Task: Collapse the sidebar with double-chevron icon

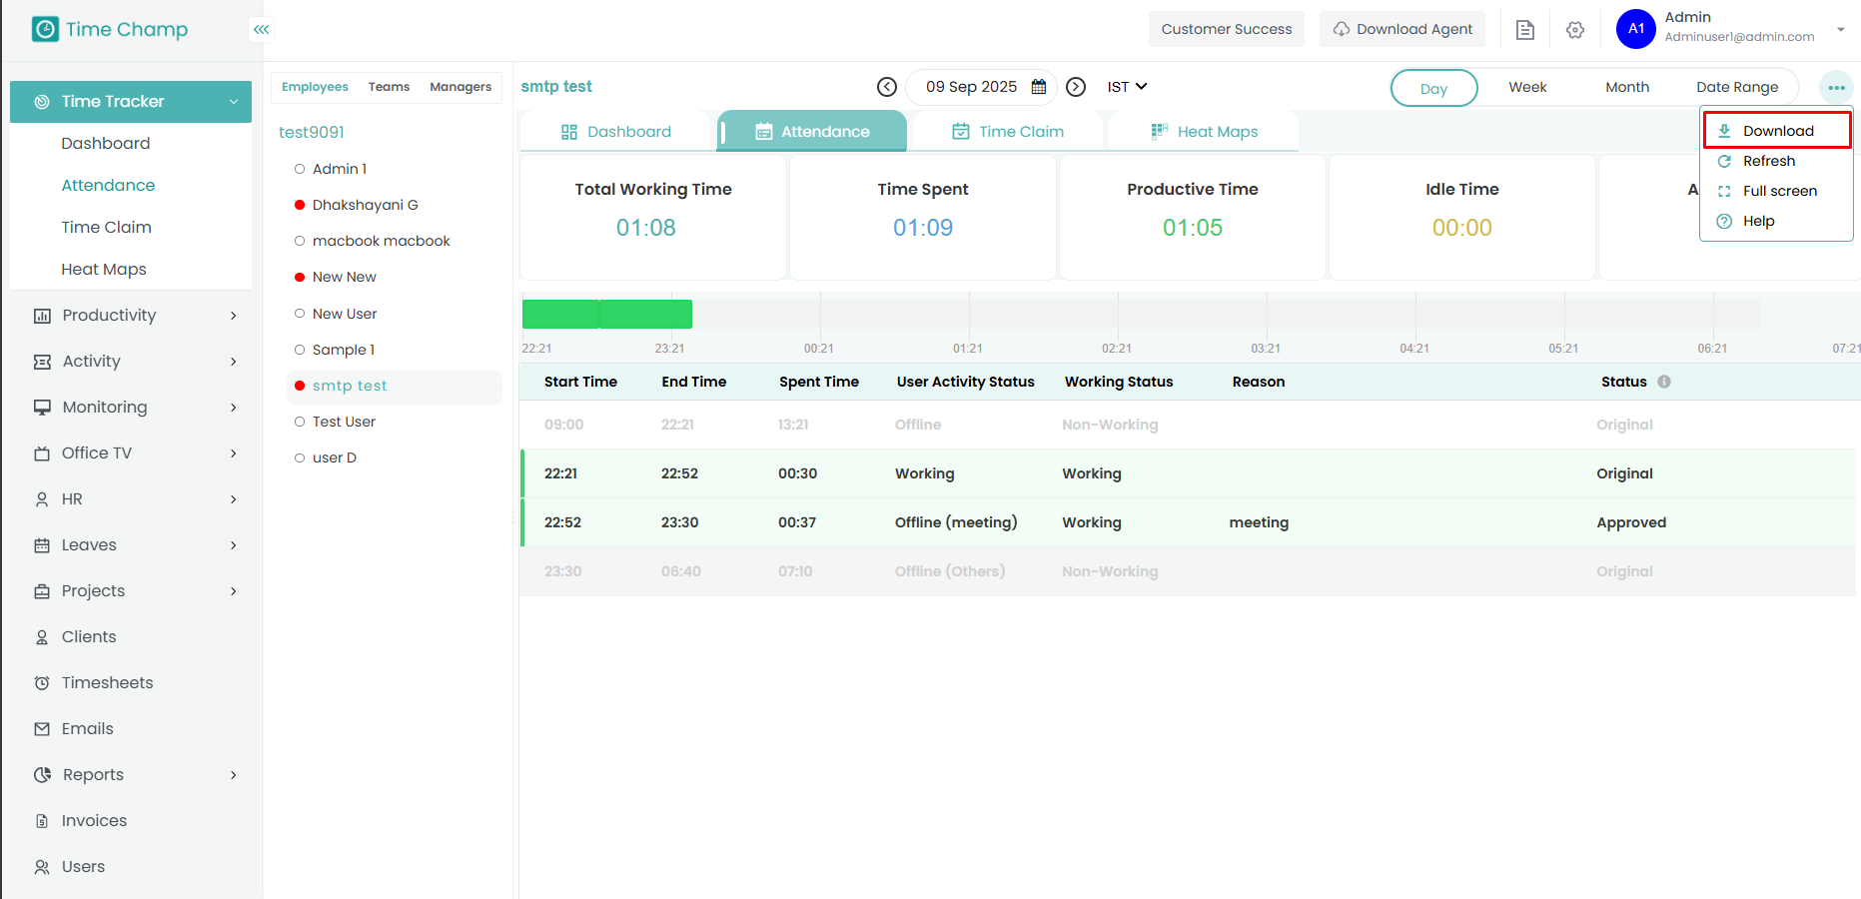Action: coord(261,30)
